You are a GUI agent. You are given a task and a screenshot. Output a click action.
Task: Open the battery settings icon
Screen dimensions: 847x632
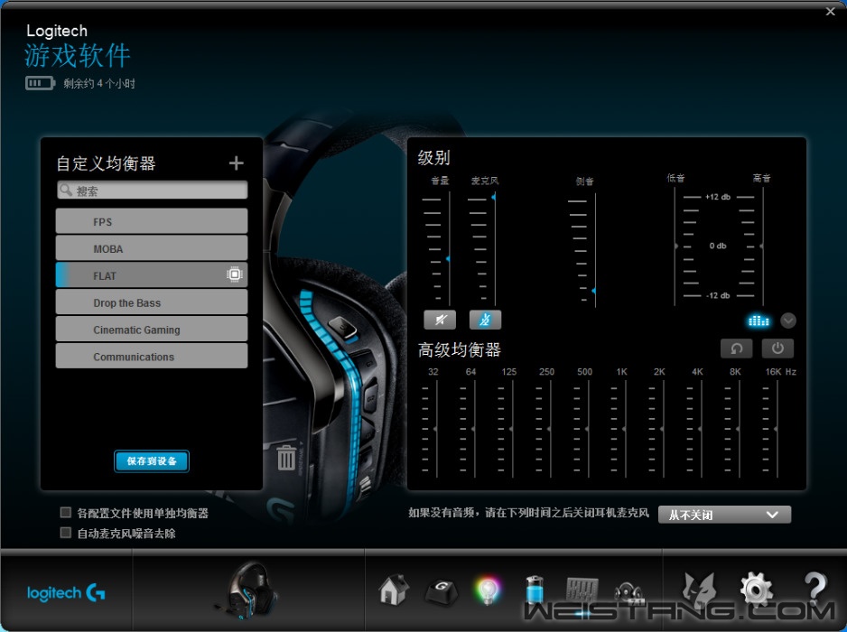[x=535, y=590]
